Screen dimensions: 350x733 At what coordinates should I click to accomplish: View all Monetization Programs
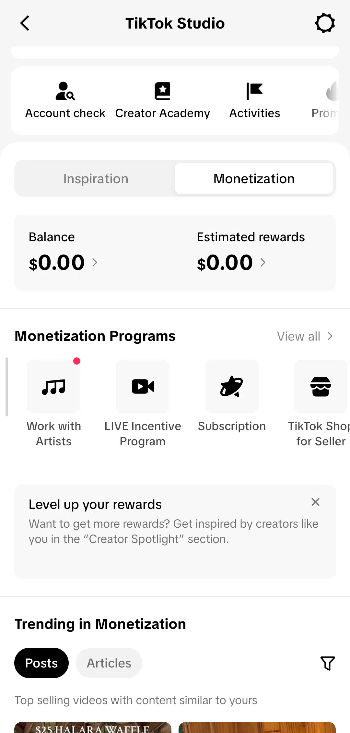tap(305, 336)
